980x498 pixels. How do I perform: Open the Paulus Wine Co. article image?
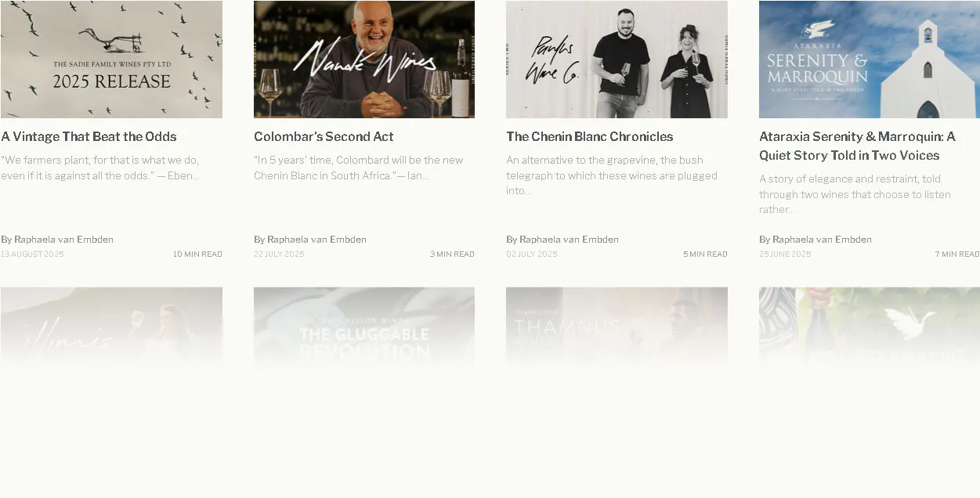pos(617,59)
